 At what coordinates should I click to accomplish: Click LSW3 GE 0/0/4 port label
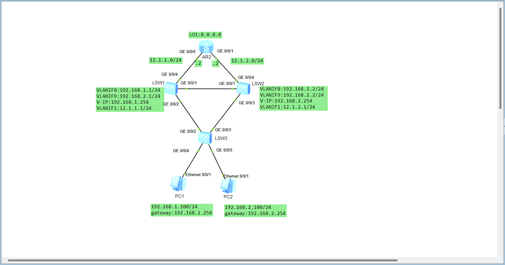click(x=181, y=151)
